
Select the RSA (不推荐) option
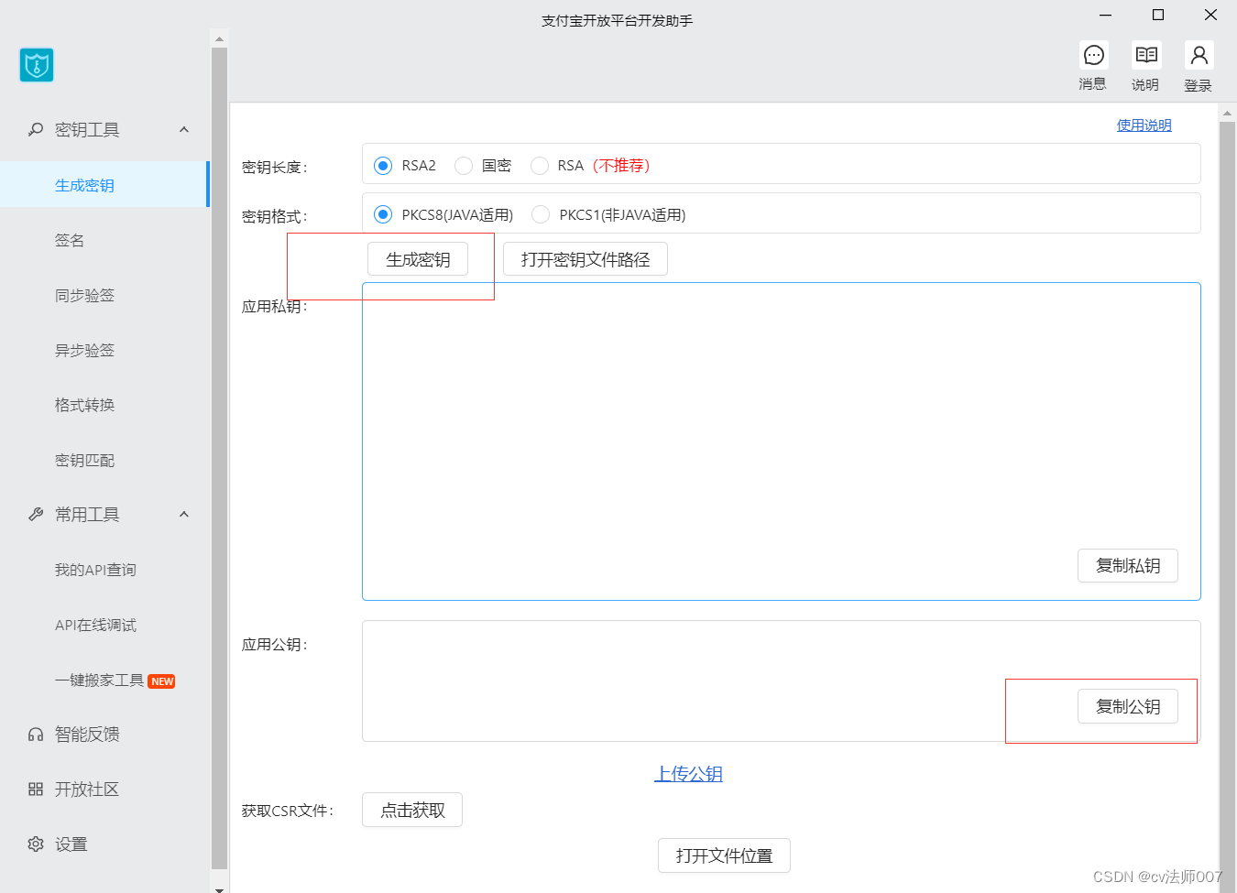(x=540, y=166)
